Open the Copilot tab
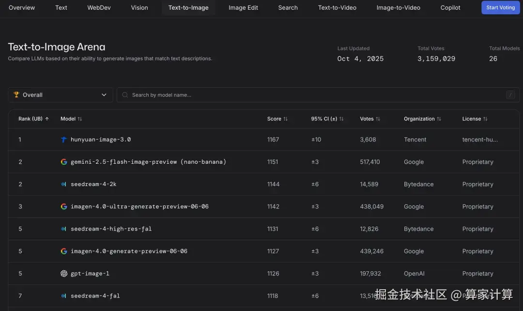Image resolution: width=523 pixels, height=311 pixels. (450, 8)
